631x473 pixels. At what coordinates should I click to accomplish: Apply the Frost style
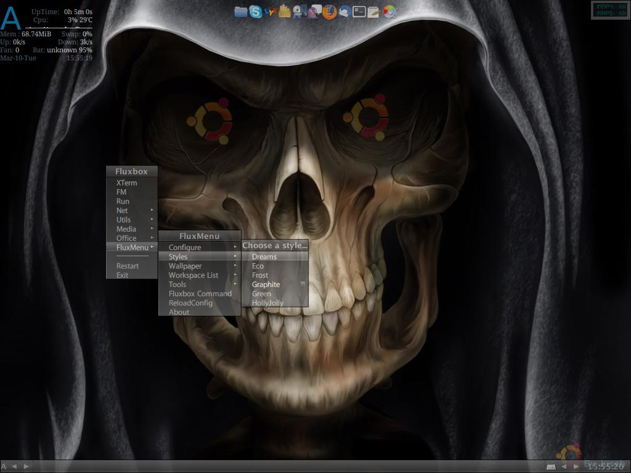click(275, 275)
